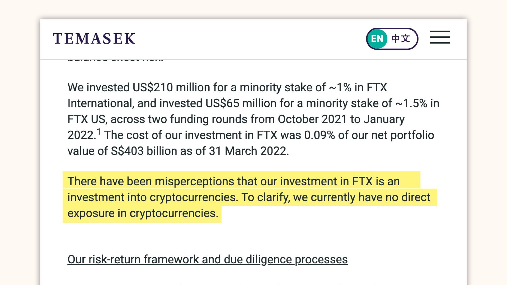
Task: Click the word 'International,' in paragraph
Action: pyautogui.click(x=101, y=103)
